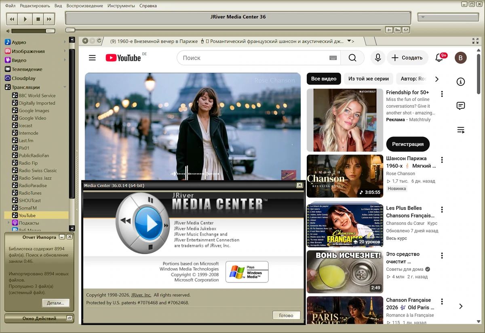The width and height of the screenshot is (485, 333).
Task: Select Radio Swiss Jazz station
Action: [35, 178]
